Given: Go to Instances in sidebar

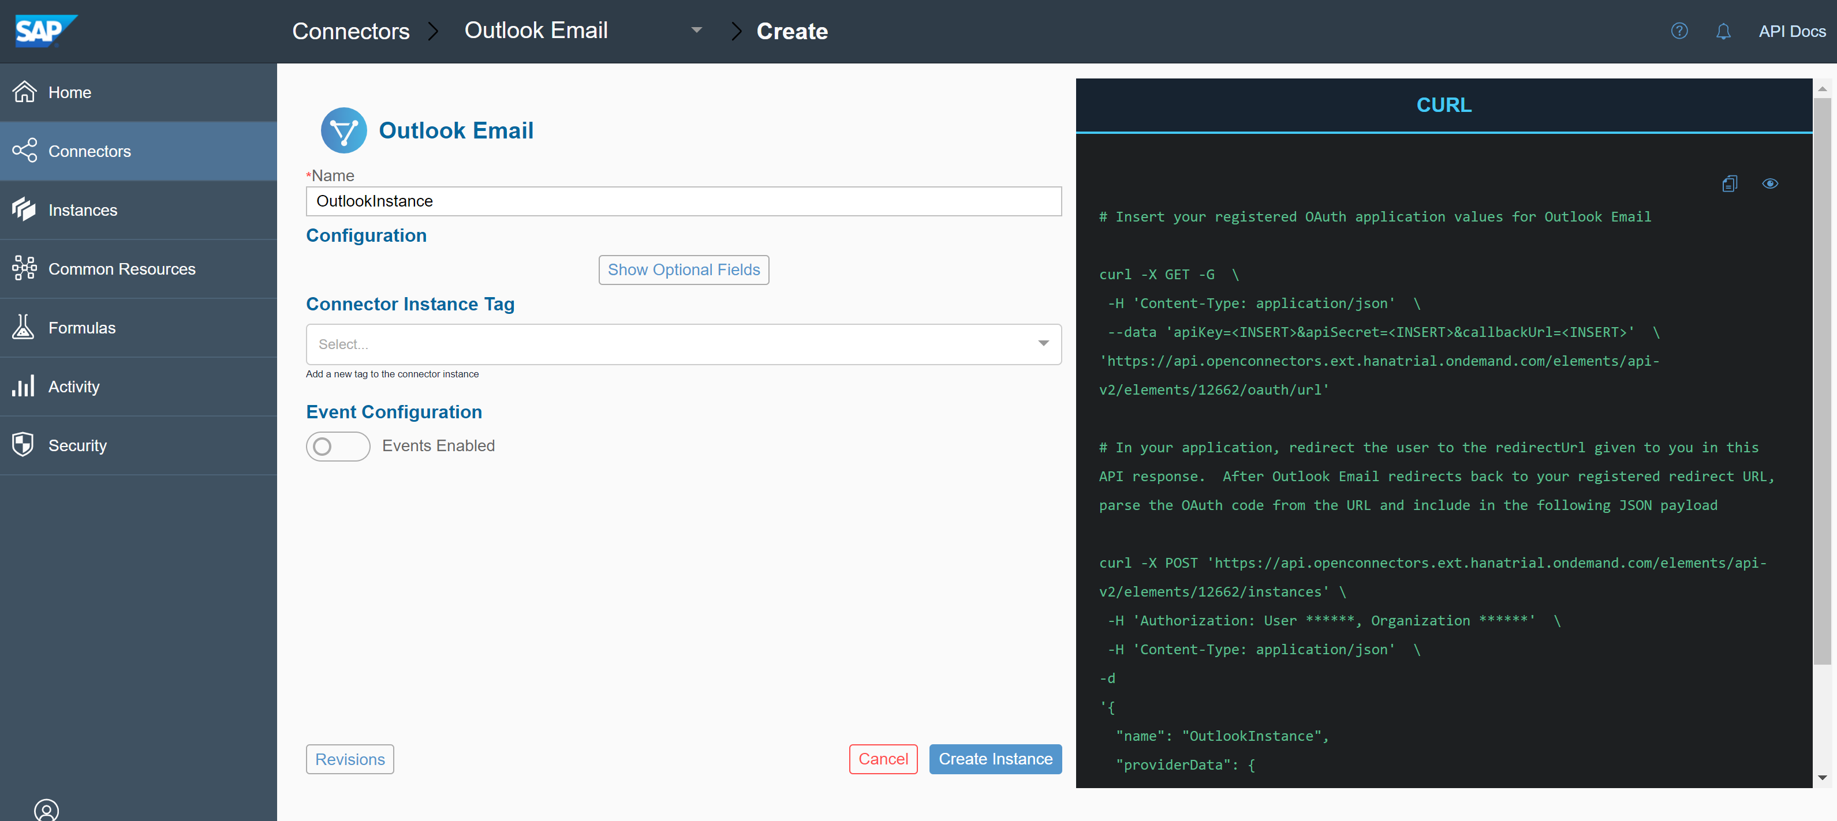Looking at the screenshot, I should (x=82, y=210).
